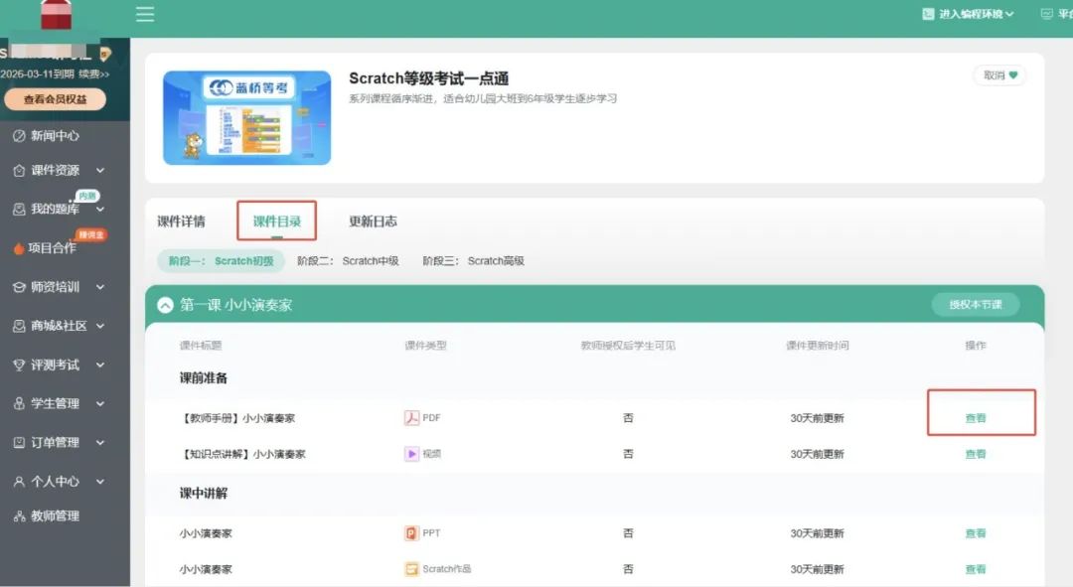Expand the 商城&社区 submenu arrow
The height and width of the screenshot is (587, 1073).
(100, 326)
